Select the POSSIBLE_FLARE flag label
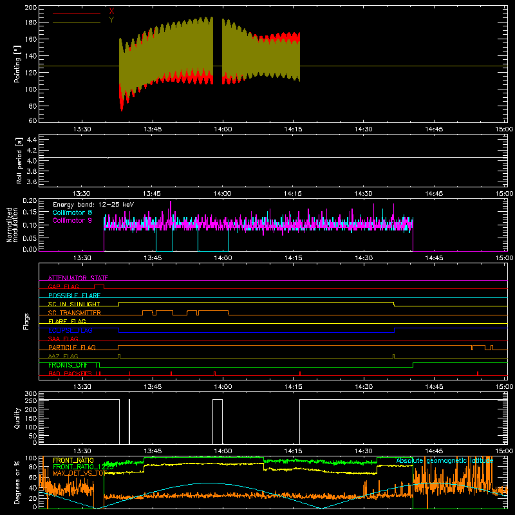 click(74, 295)
